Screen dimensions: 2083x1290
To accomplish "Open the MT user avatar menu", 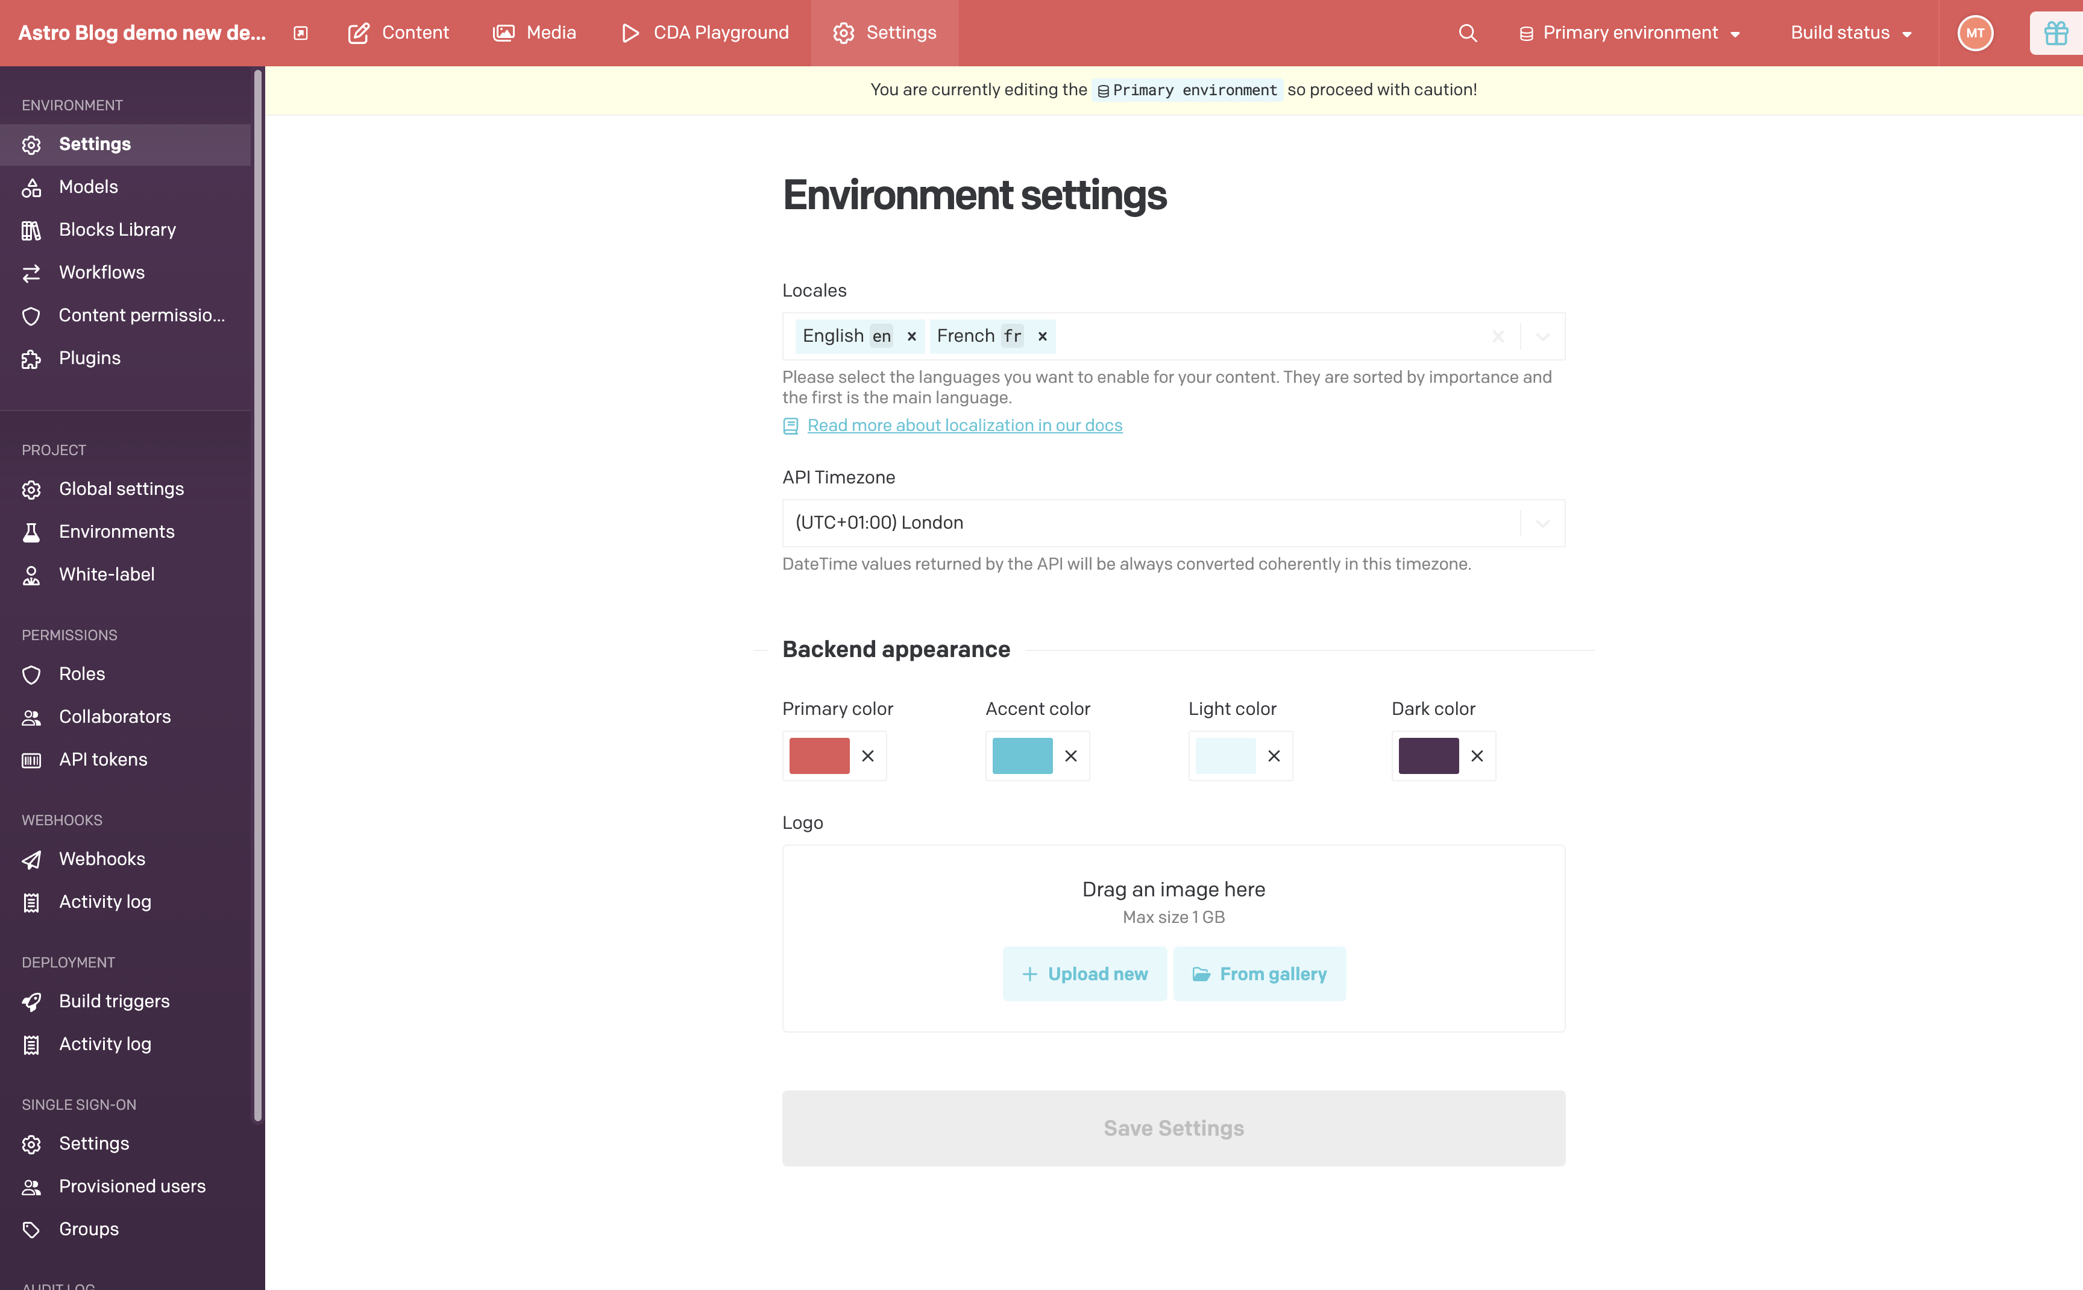I will click(x=1975, y=33).
